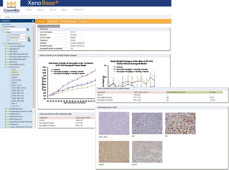Open the Gene menu dropdown
The image size is (229, 170).
tap(40, 10)
